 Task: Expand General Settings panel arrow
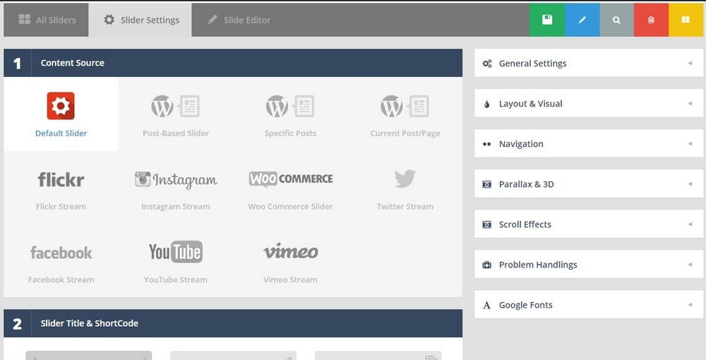pos(690,63)
